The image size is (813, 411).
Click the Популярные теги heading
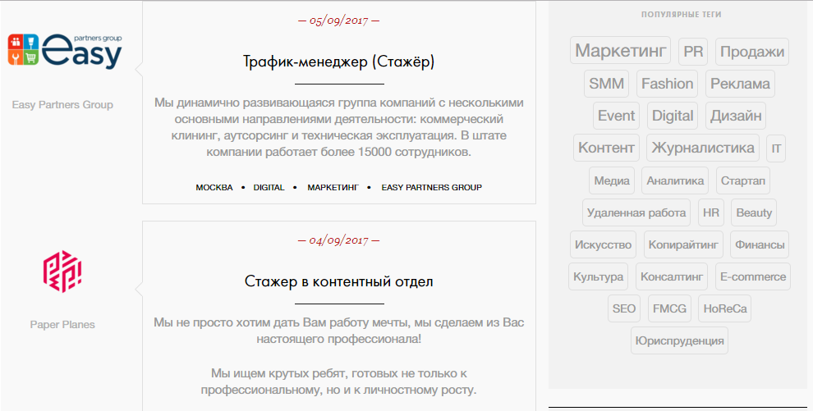tap(681, 15)
